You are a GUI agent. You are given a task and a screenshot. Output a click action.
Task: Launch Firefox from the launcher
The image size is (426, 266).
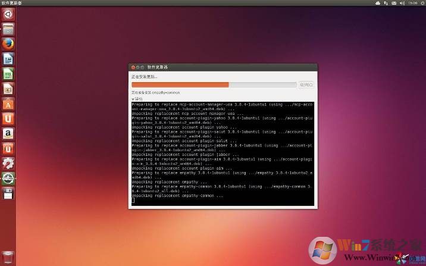click(x=8, y=44)
